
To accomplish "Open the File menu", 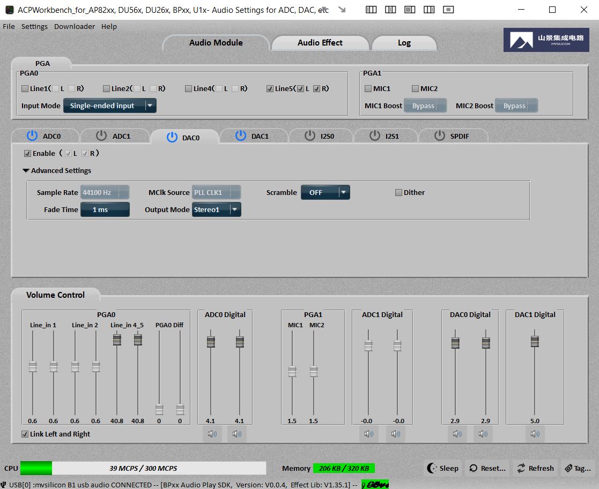I will click(x=9, y=26).
